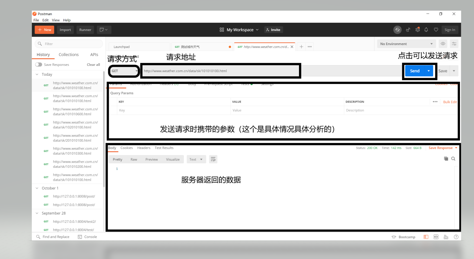The image size is (474, 259).
Task: Open the help question mark icon
Action: (456, 237)
